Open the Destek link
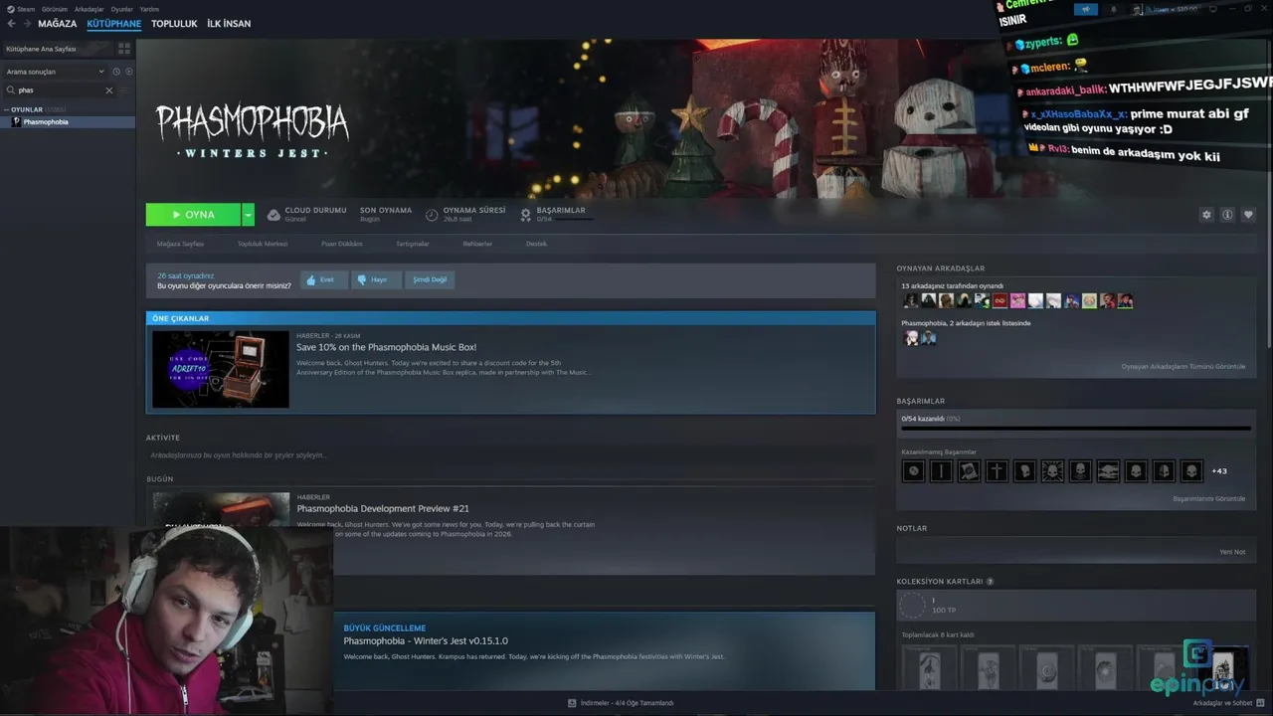The image size is (1273, 716). (x=536, y=244)
